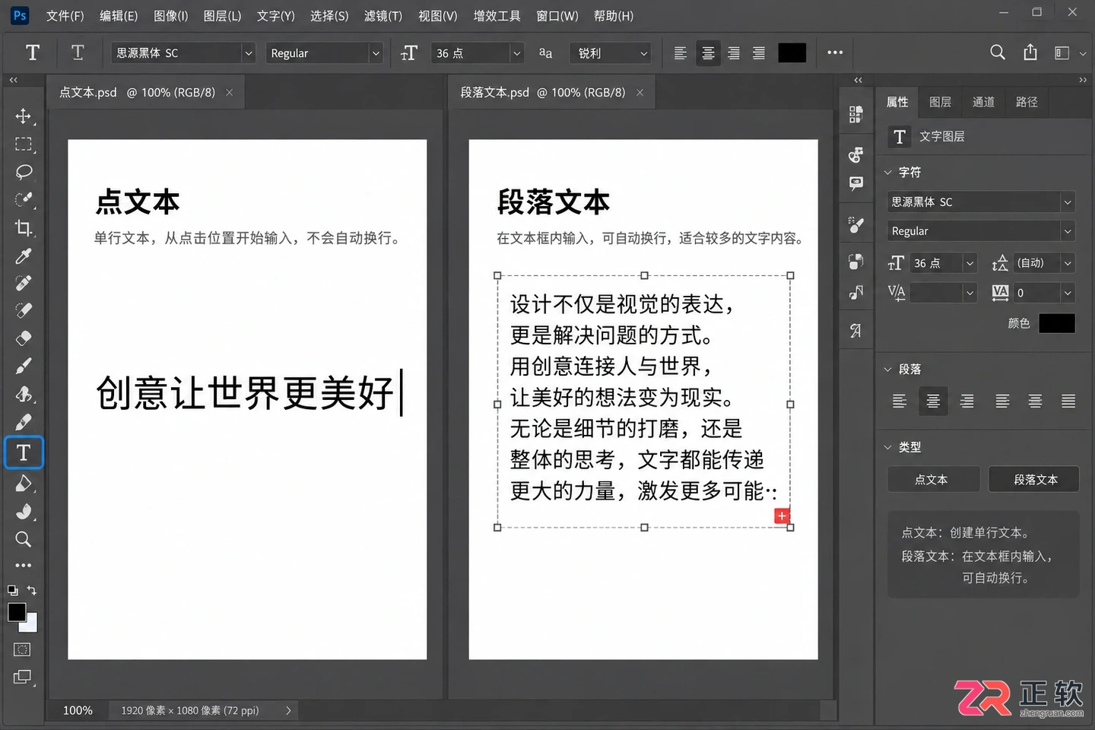Screen dimensions: 1095x730
Task: Toggle text orientation icon in options bar
Action: coord(78,52)
